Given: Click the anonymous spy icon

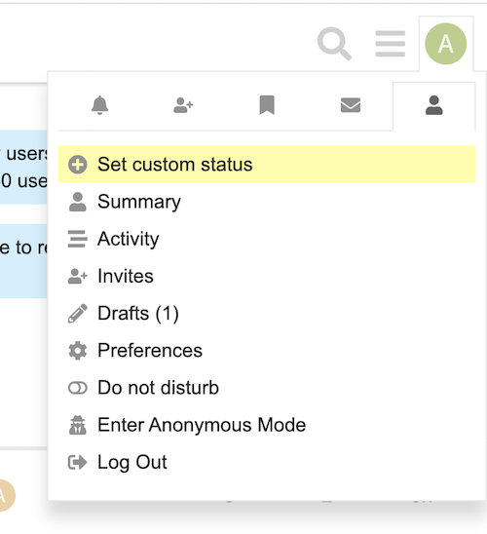Looking at the screenshot, I should (78, 425).
